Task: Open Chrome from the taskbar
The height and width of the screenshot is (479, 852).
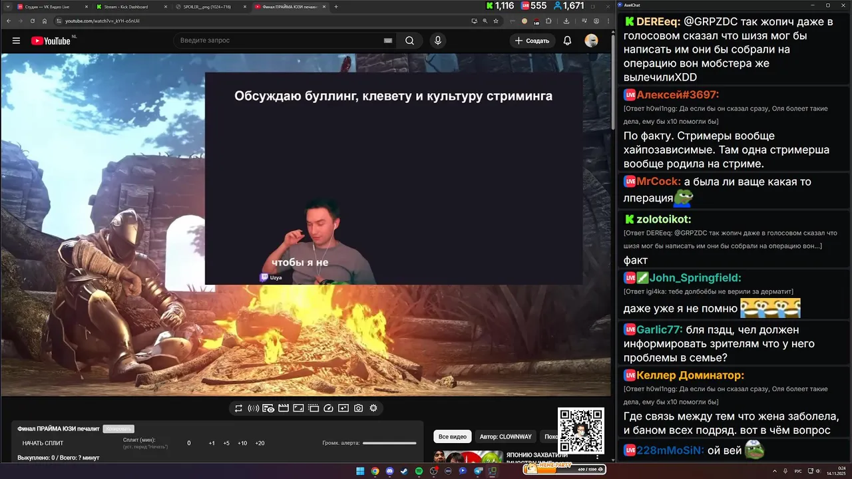Action: [x=375, y=471]
